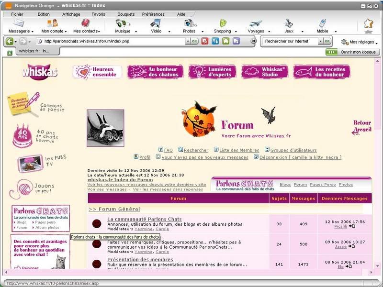
Task: Click the last-post icon next to Jasse
Action: coord(351,246)
